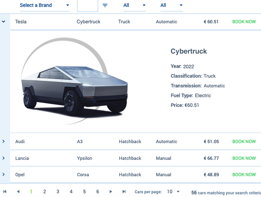Click the Audi brand cell
The height and width of the screenshot is (197, 261).
20,141
